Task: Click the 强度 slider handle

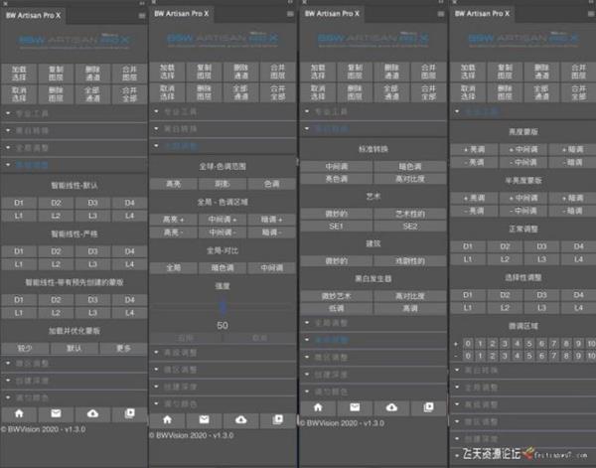Action: click(x=223, y=306)
